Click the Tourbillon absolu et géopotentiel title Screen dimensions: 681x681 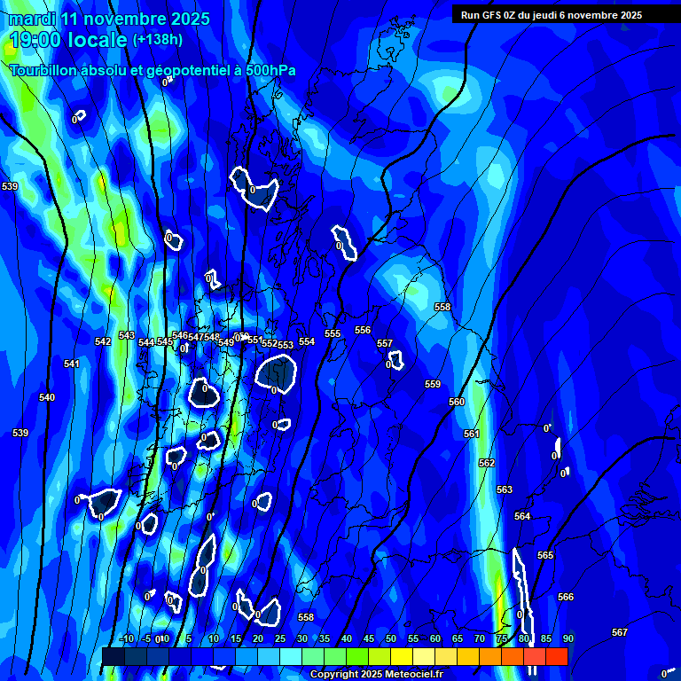[x=153, y=70]
